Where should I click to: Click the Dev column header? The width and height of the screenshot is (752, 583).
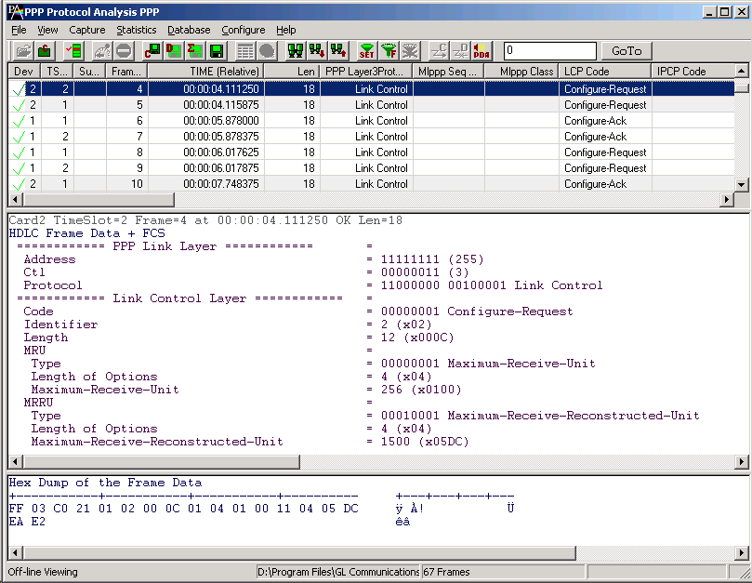[24, 71]
